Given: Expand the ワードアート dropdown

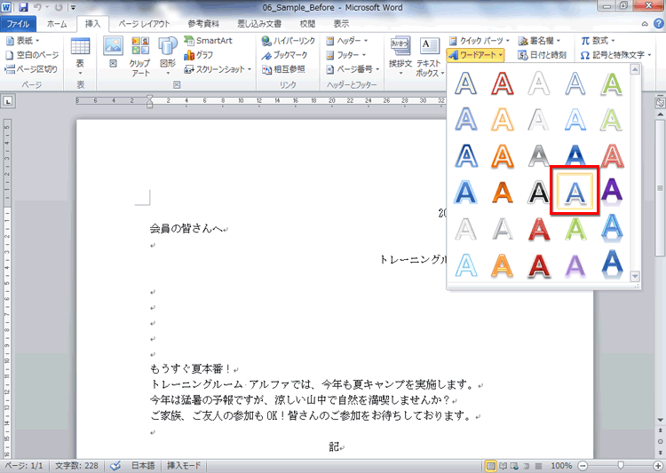Looking at the screenshot, I should click(477, 55).
